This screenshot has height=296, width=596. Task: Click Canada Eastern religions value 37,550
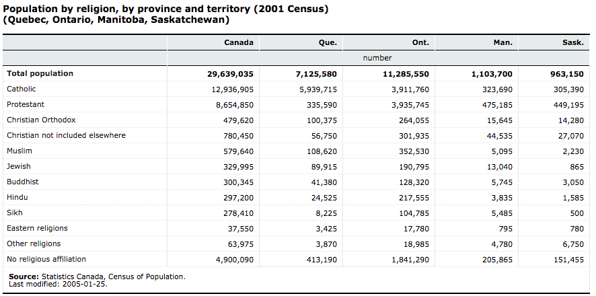coord(241,229)
